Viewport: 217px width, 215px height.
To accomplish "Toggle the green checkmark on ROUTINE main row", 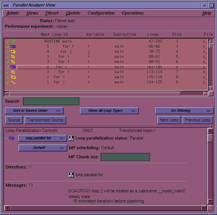I will (8, 41).
